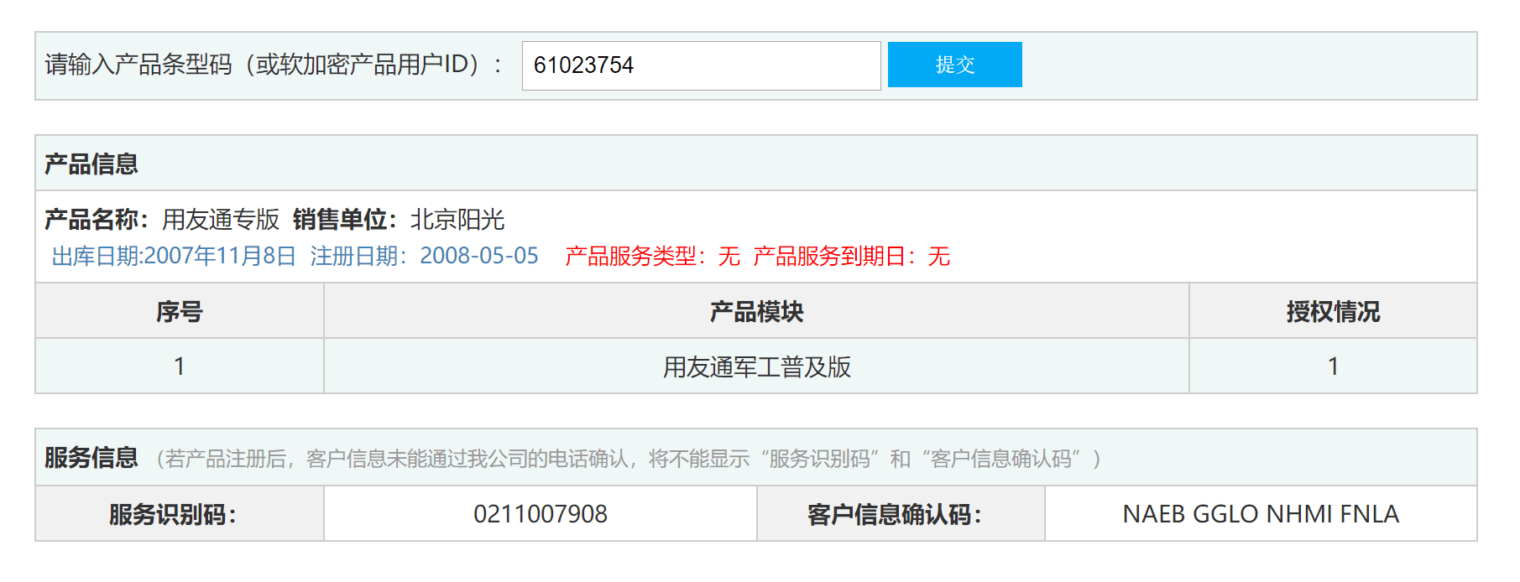Click the 请输入产品条型码 prompt label
1520x582 pixels.
(274, 65)
